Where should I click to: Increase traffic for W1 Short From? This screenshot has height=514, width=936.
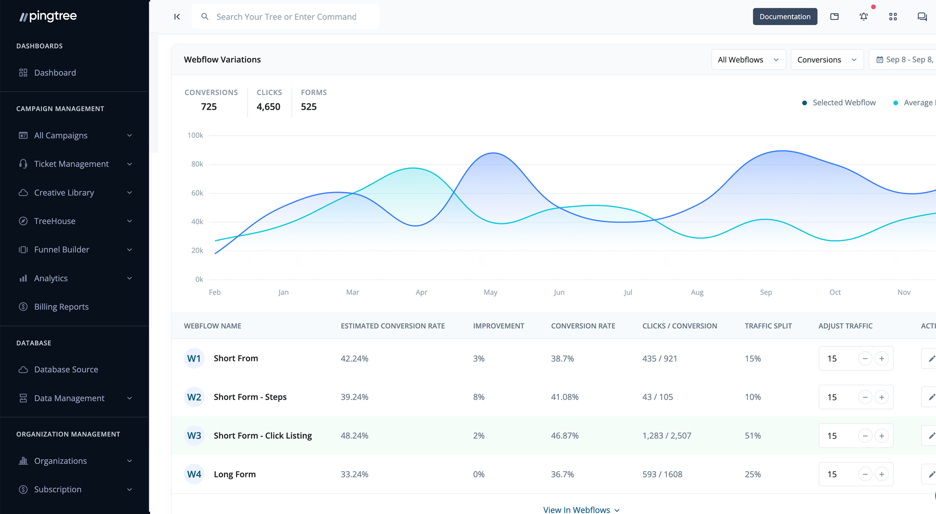click(881, 359)
